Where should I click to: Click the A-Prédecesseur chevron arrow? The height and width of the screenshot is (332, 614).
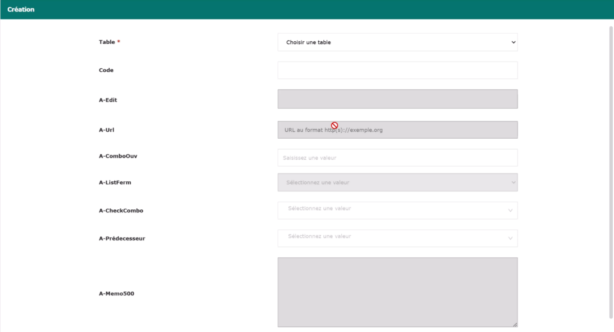(x=510, y=238)
